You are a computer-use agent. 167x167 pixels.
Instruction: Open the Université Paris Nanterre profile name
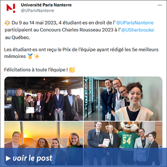pyautogui.click(x=46, y=5)
